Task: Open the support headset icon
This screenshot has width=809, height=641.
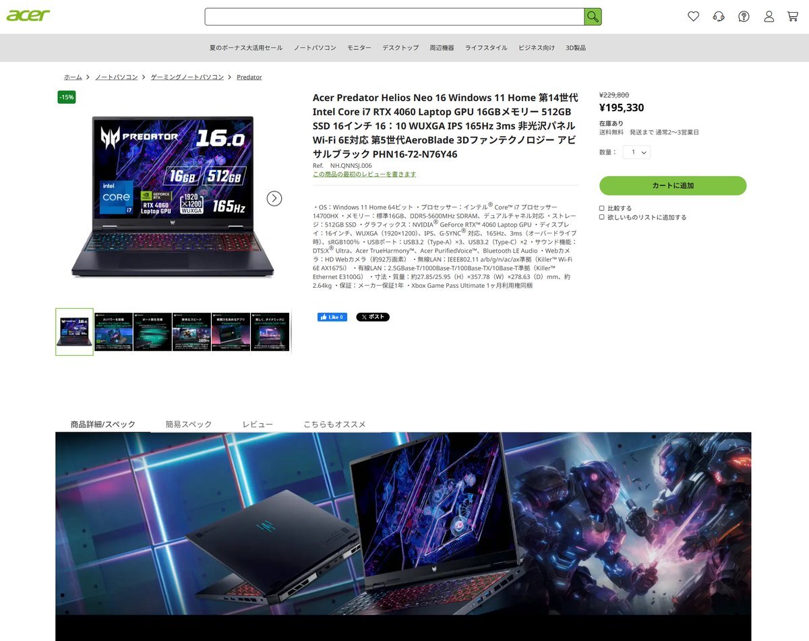Action: tap(719, 16)
